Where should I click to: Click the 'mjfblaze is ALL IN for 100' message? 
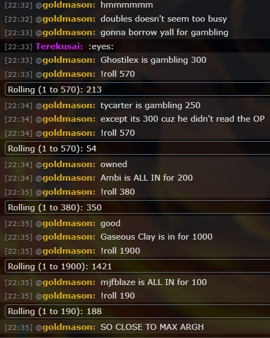pos(154,282)
